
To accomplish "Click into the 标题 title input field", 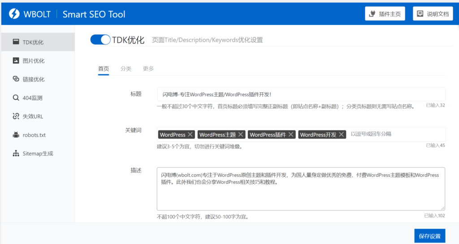I will coord(300,94).
